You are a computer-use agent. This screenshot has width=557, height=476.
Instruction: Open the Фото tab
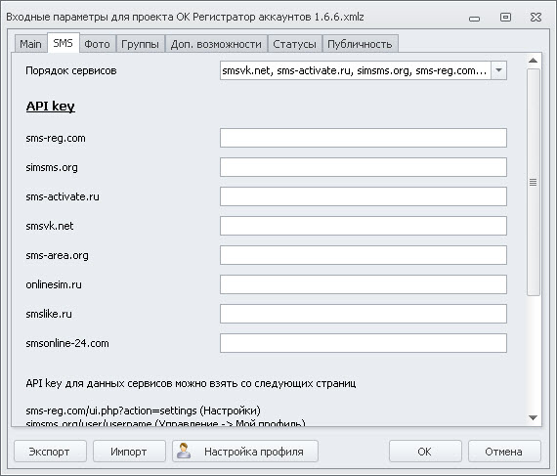pyautogui.click(x=97, y=44)
